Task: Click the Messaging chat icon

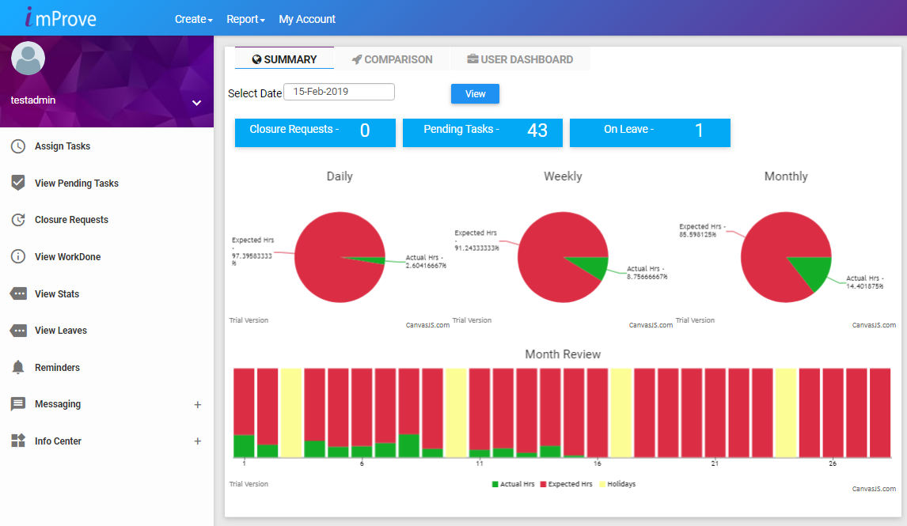Action: coord(18,404)
